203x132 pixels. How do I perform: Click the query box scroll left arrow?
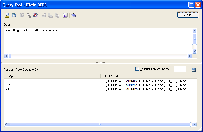[6, 56]
